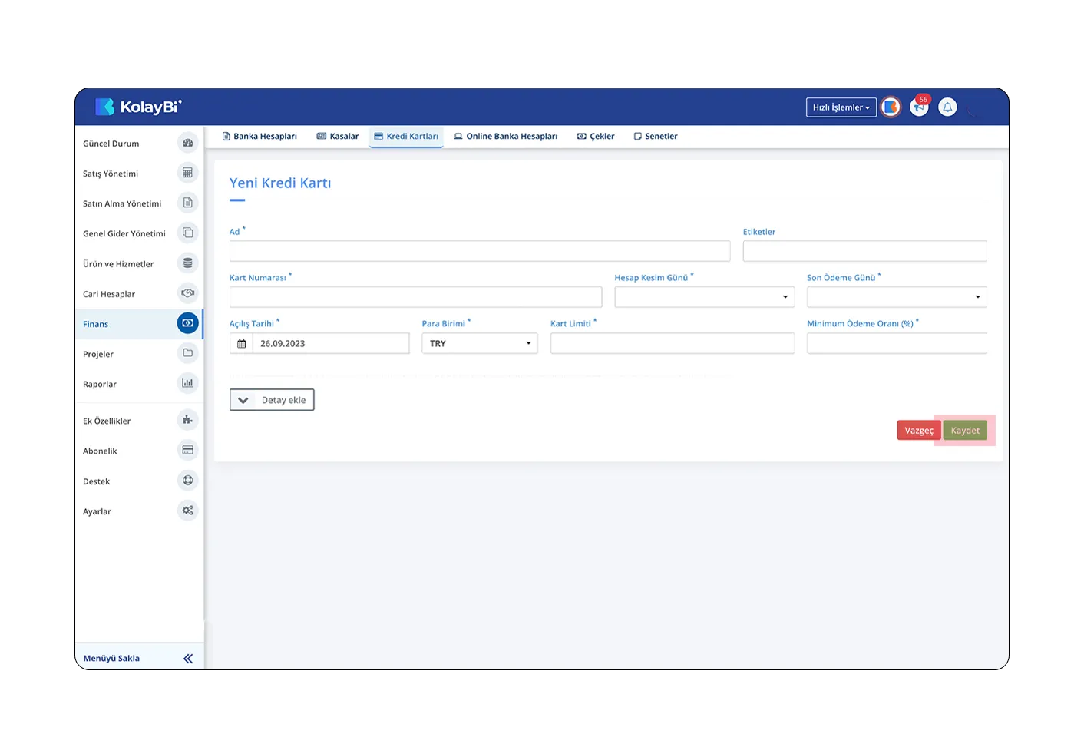Open the user profile avatar
Image resolution: width=1084 pixels, height=737 pixels.
coord(891,107)
